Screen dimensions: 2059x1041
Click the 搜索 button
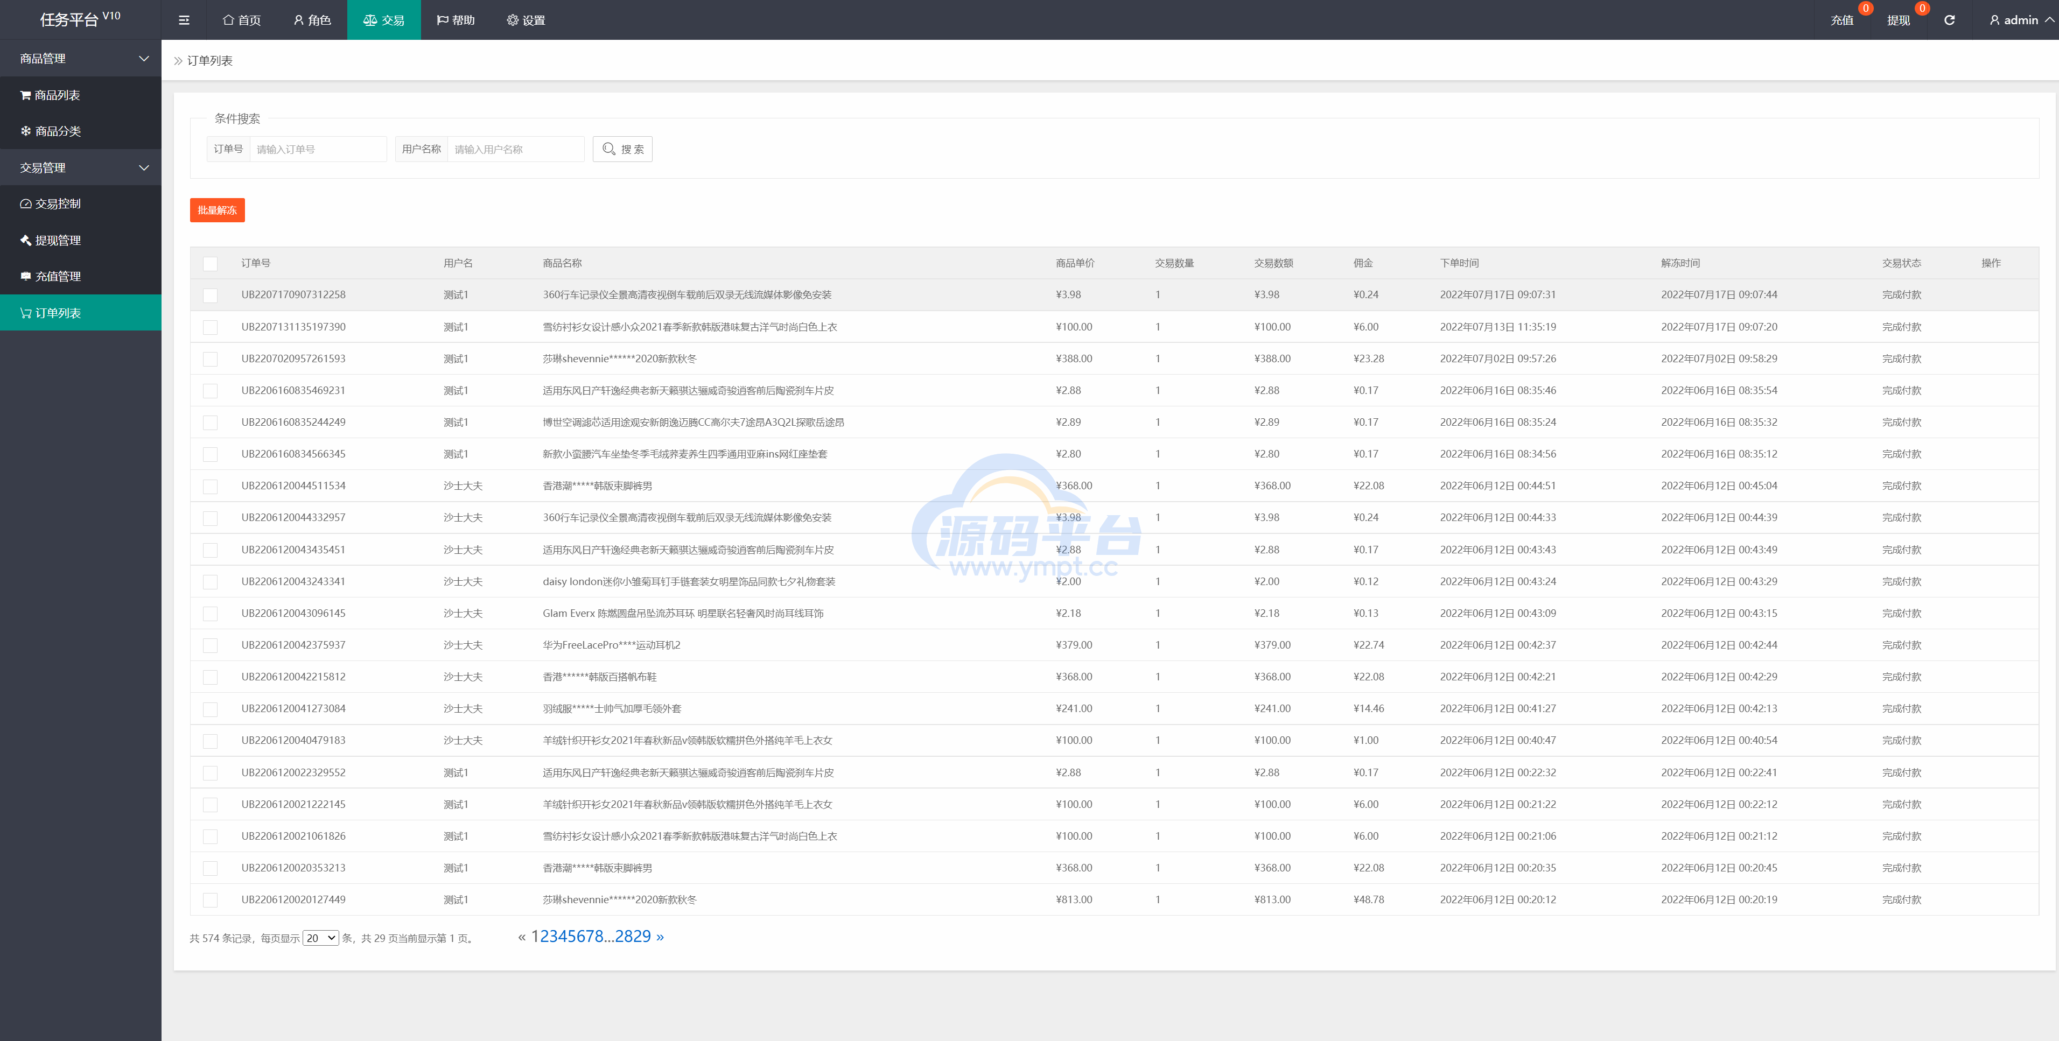click(622, 150)
